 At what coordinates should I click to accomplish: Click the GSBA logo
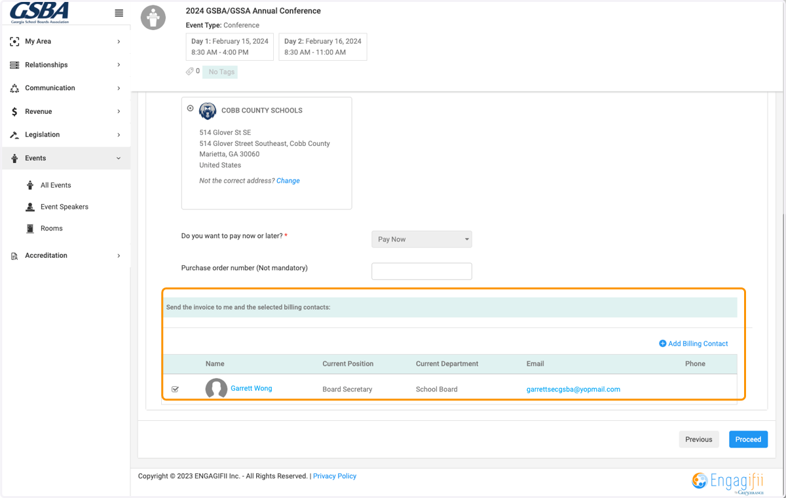[x=39, y=12]
